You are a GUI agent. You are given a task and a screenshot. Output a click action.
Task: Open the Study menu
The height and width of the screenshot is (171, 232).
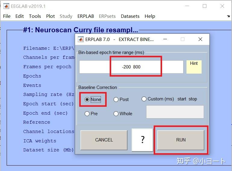pyautogui.click(x=66, y=16)
